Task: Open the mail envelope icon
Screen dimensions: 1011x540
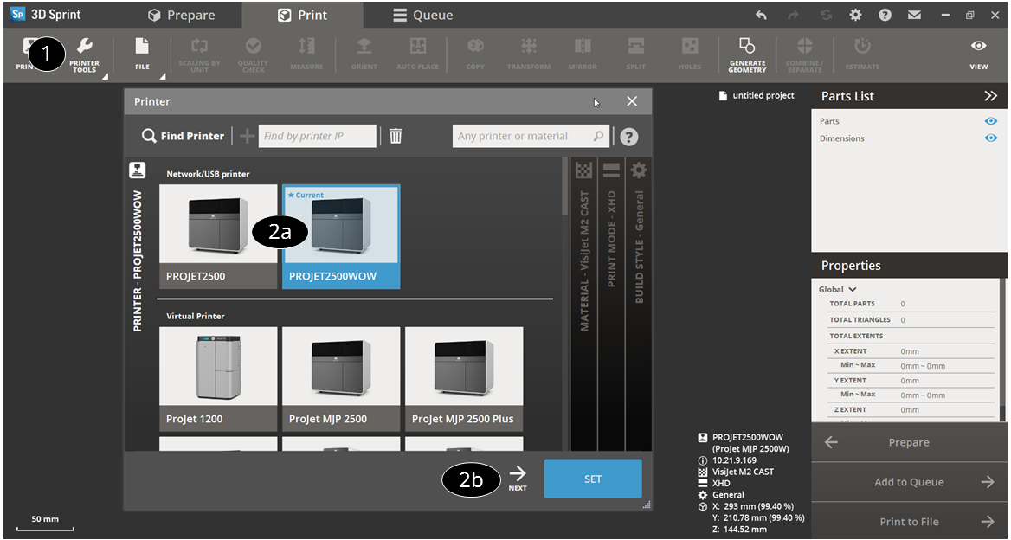Action: tap(914, 15)
